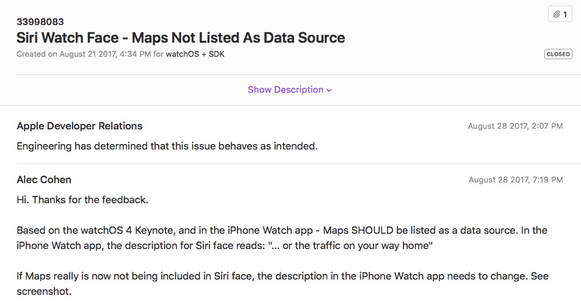Click the word SHOULD in the comment
The height and width of the screenshot is (307, 581).
(x=372, y=230)
